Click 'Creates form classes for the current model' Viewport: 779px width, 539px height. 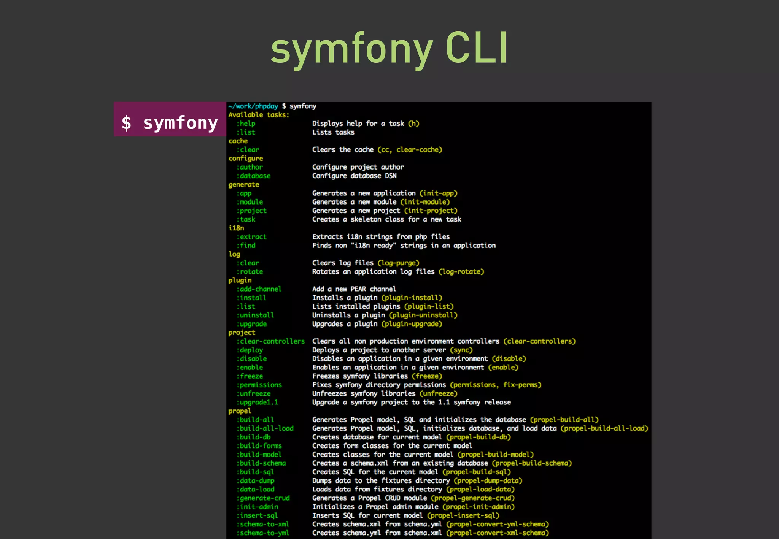[x=392, y=446]
